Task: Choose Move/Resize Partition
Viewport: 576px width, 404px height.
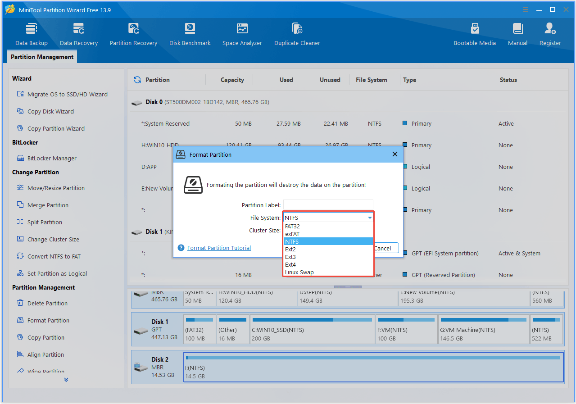Action: (50, 188)
